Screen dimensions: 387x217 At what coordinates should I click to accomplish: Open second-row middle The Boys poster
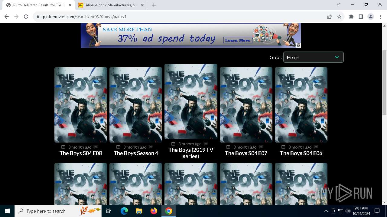191,184
